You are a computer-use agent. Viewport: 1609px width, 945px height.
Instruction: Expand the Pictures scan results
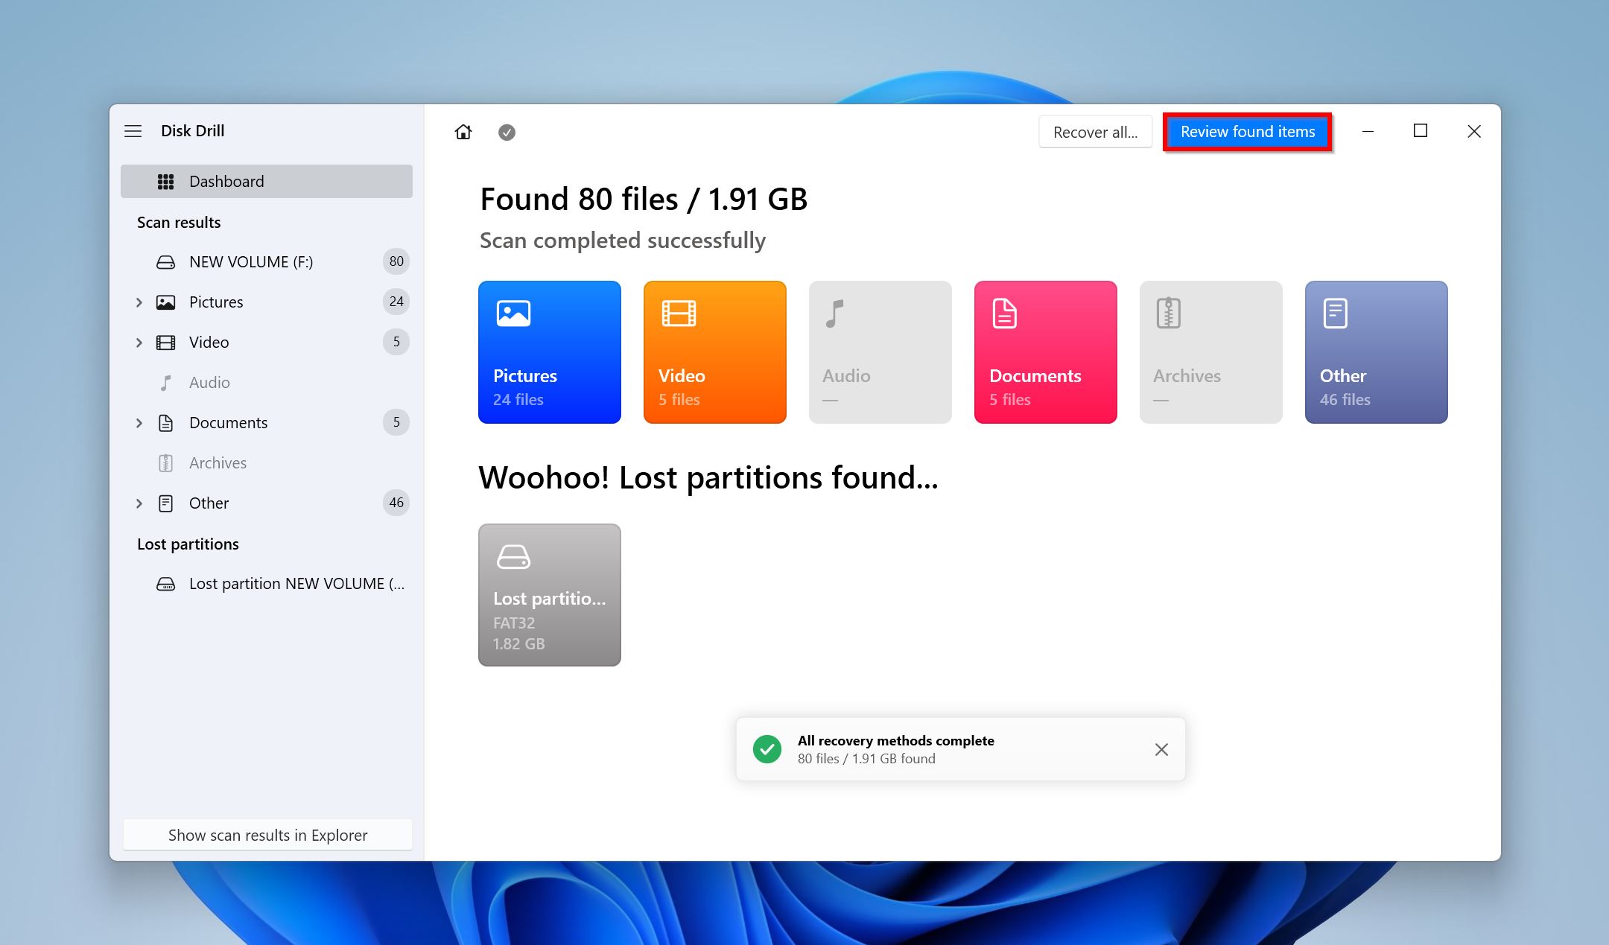[137, 302]
